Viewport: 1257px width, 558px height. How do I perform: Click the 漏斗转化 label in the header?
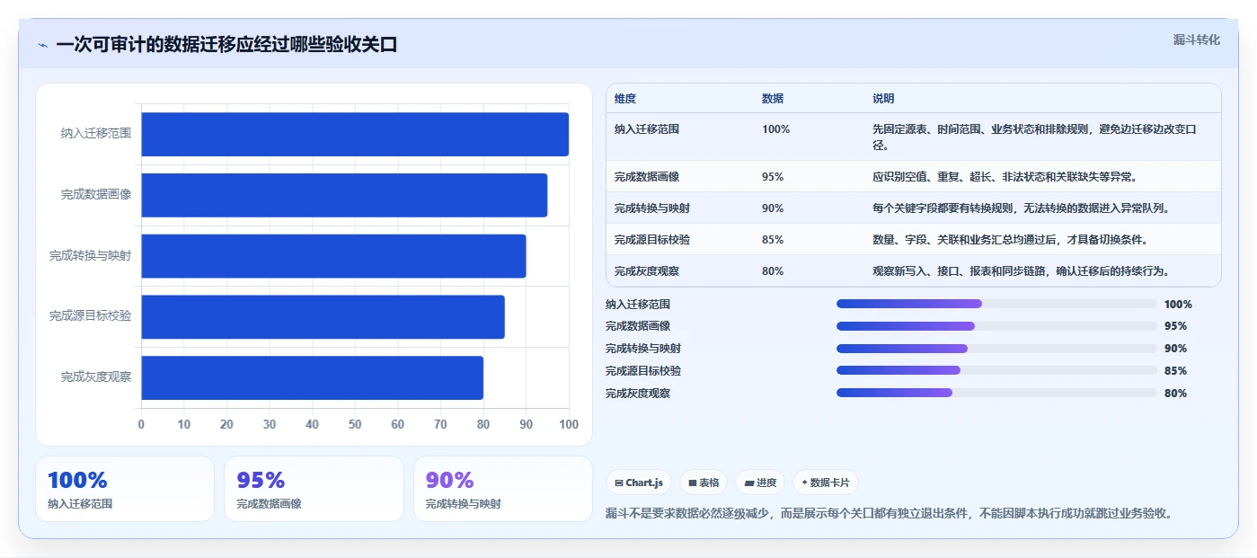(1197, 40)
